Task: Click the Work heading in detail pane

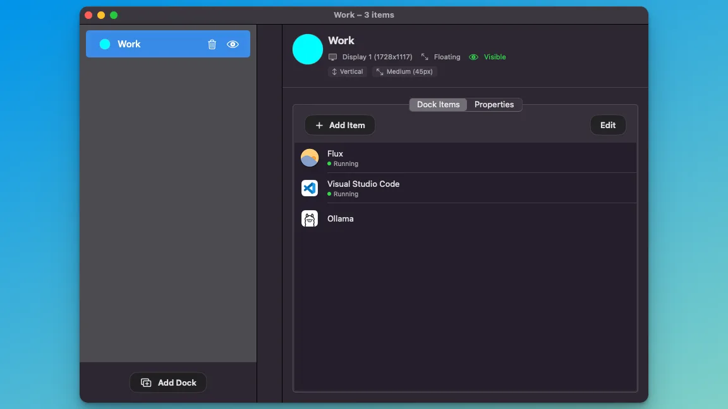Action: pos(341,40)
